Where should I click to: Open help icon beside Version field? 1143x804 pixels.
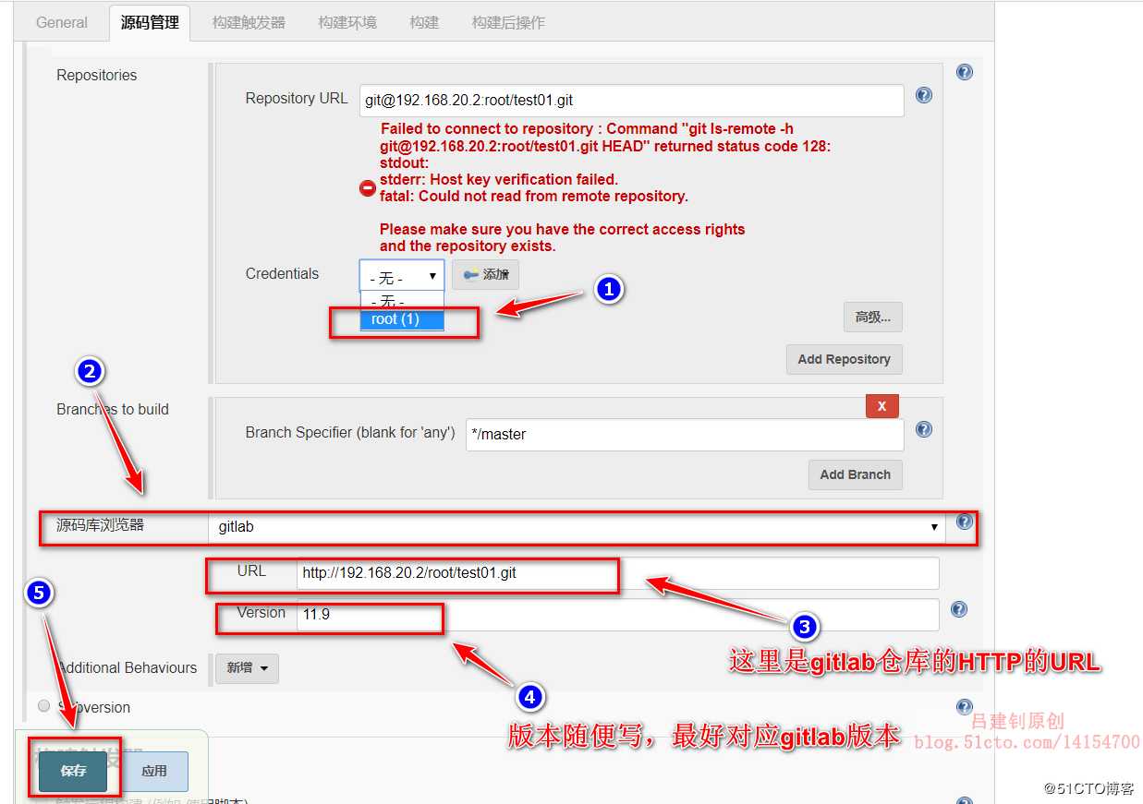coord(959,609)
